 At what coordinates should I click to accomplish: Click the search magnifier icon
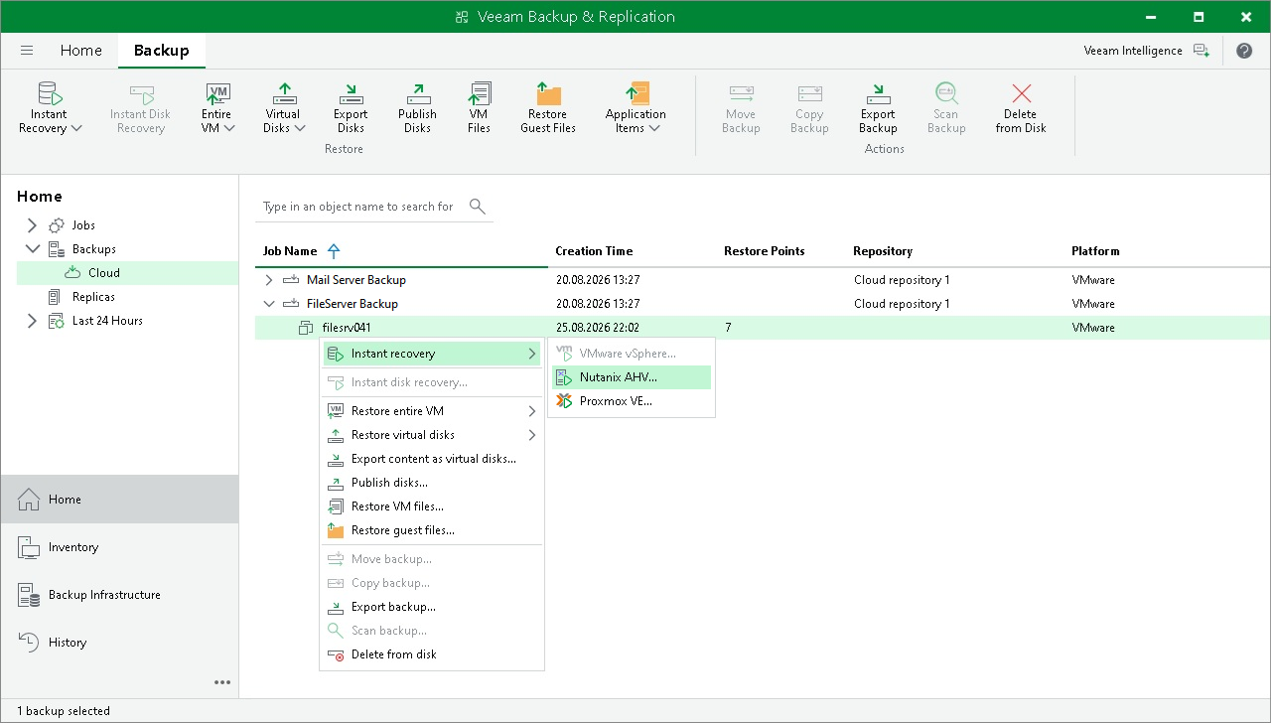[x=478, y=207]
